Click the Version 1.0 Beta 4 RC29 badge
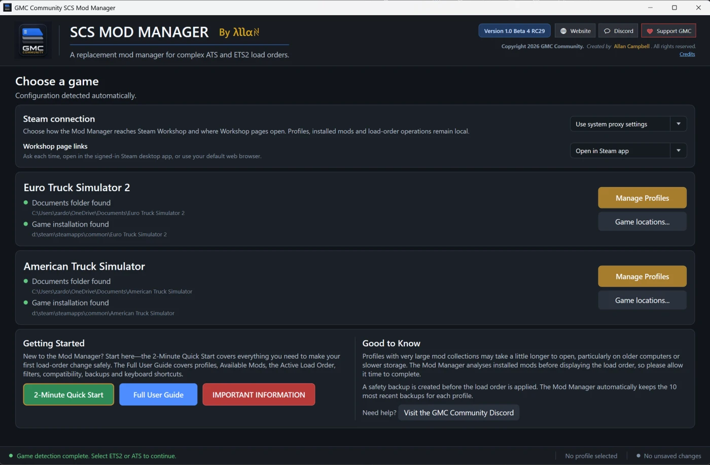 (x=514, y=31)
